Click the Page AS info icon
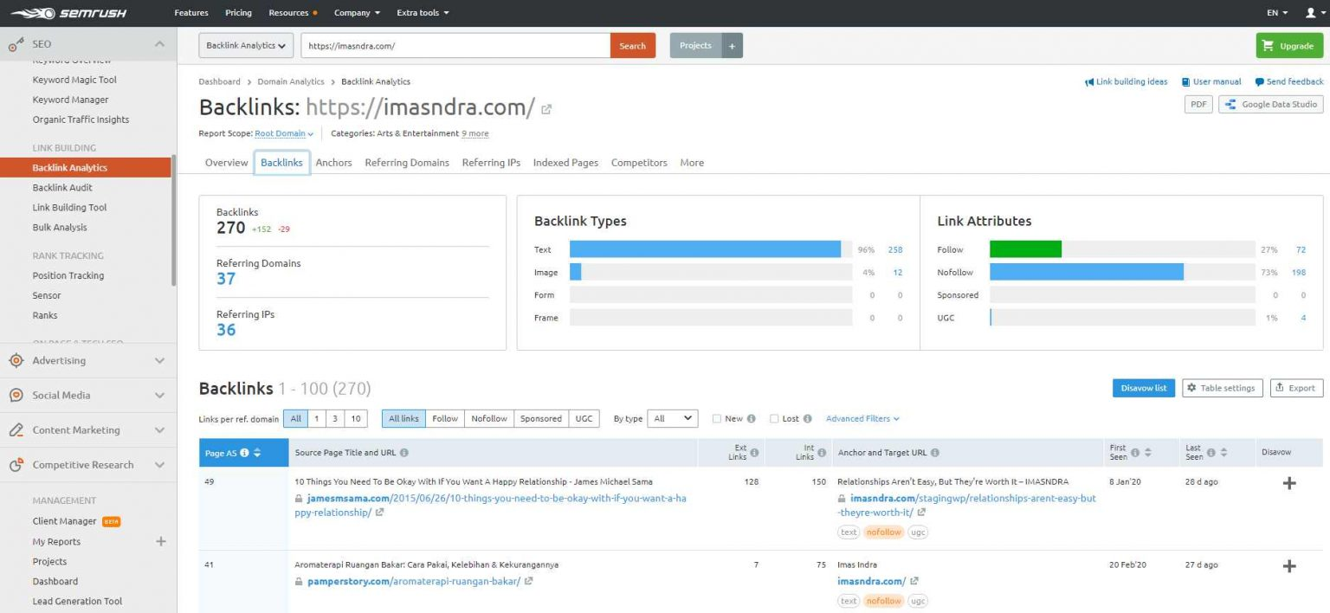Image resolution: width=1330 pixels, height=613 pixels. pyautogui.click(x=244, y=453)
